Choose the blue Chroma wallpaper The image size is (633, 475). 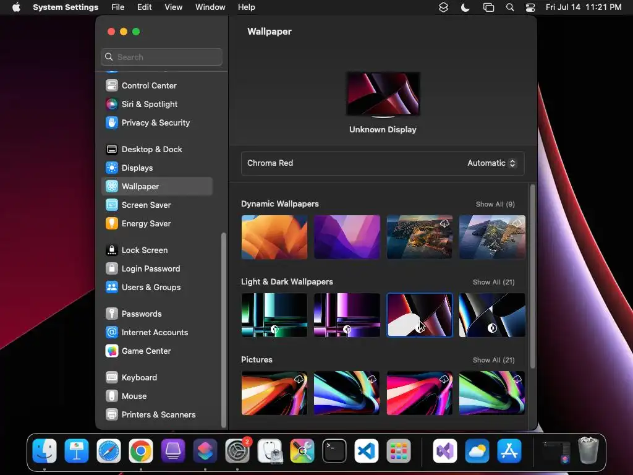click(492, 315)
